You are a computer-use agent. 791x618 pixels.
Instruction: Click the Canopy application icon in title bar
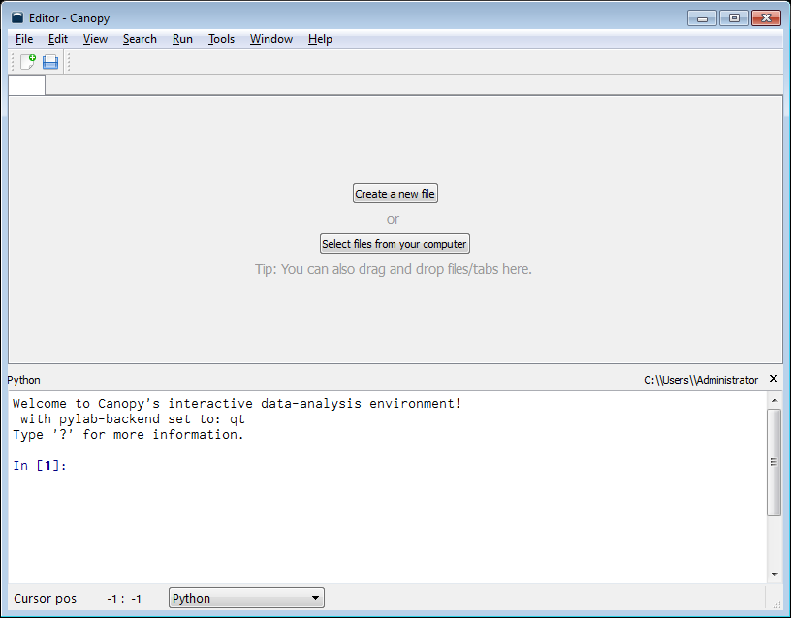(x=17, y=18)
